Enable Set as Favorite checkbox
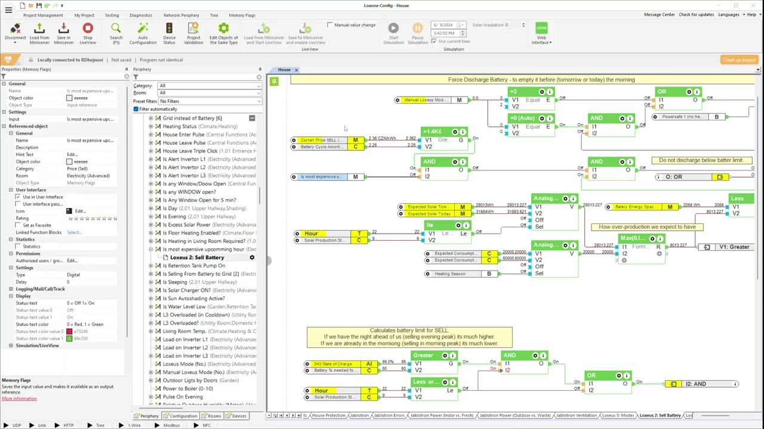Viewport: 764px width, 429px height. tap(19, 225)
